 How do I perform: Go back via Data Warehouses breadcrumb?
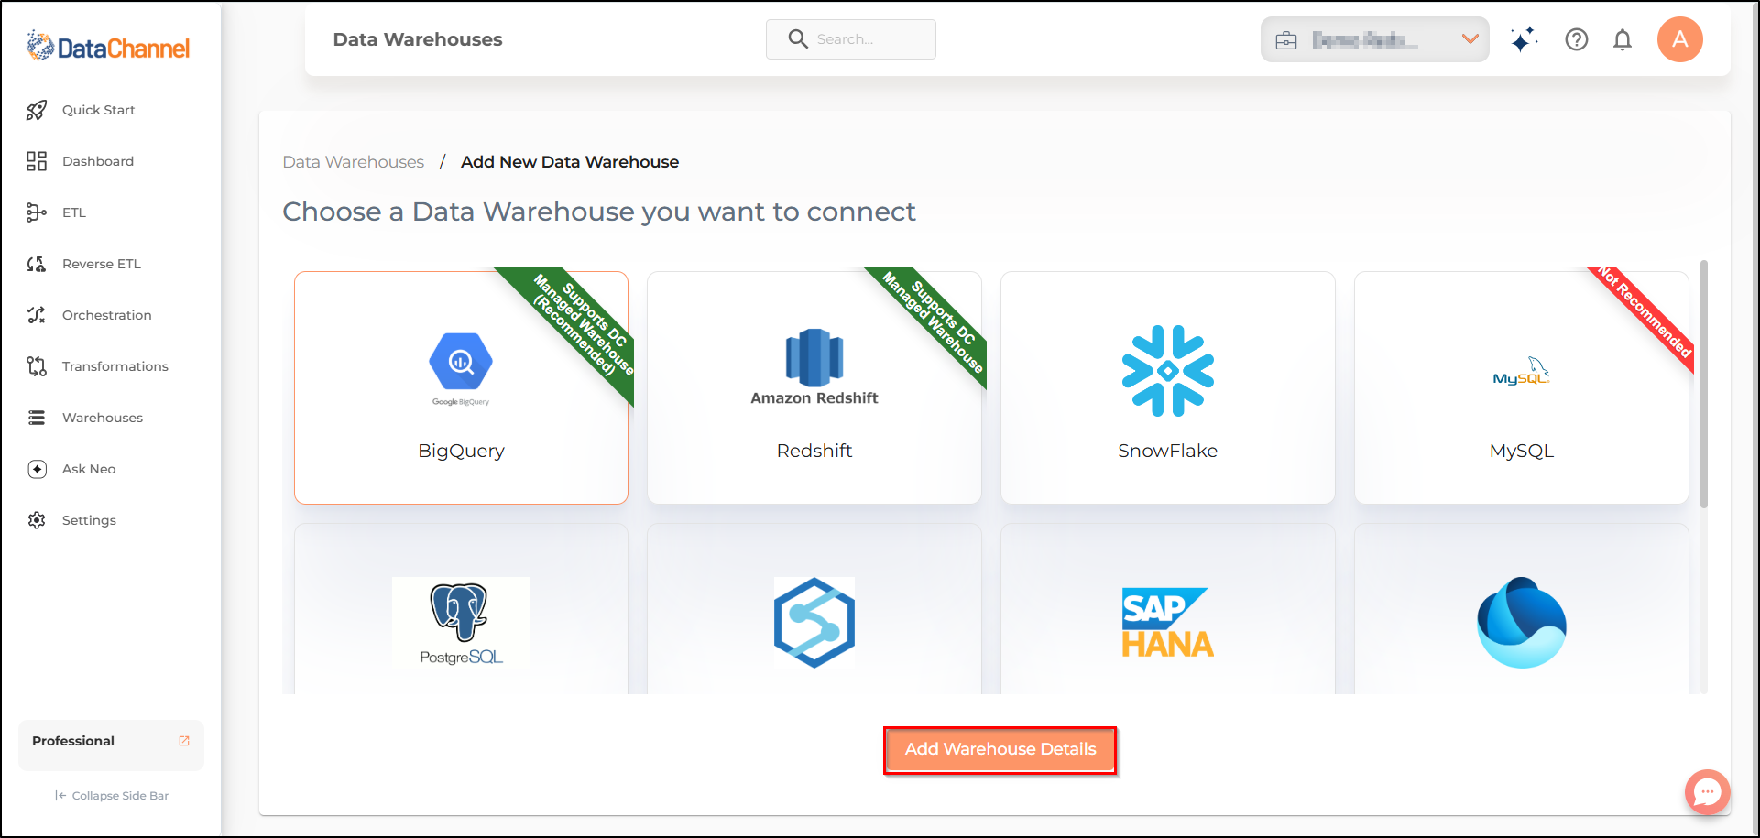(x=354, y=162)
